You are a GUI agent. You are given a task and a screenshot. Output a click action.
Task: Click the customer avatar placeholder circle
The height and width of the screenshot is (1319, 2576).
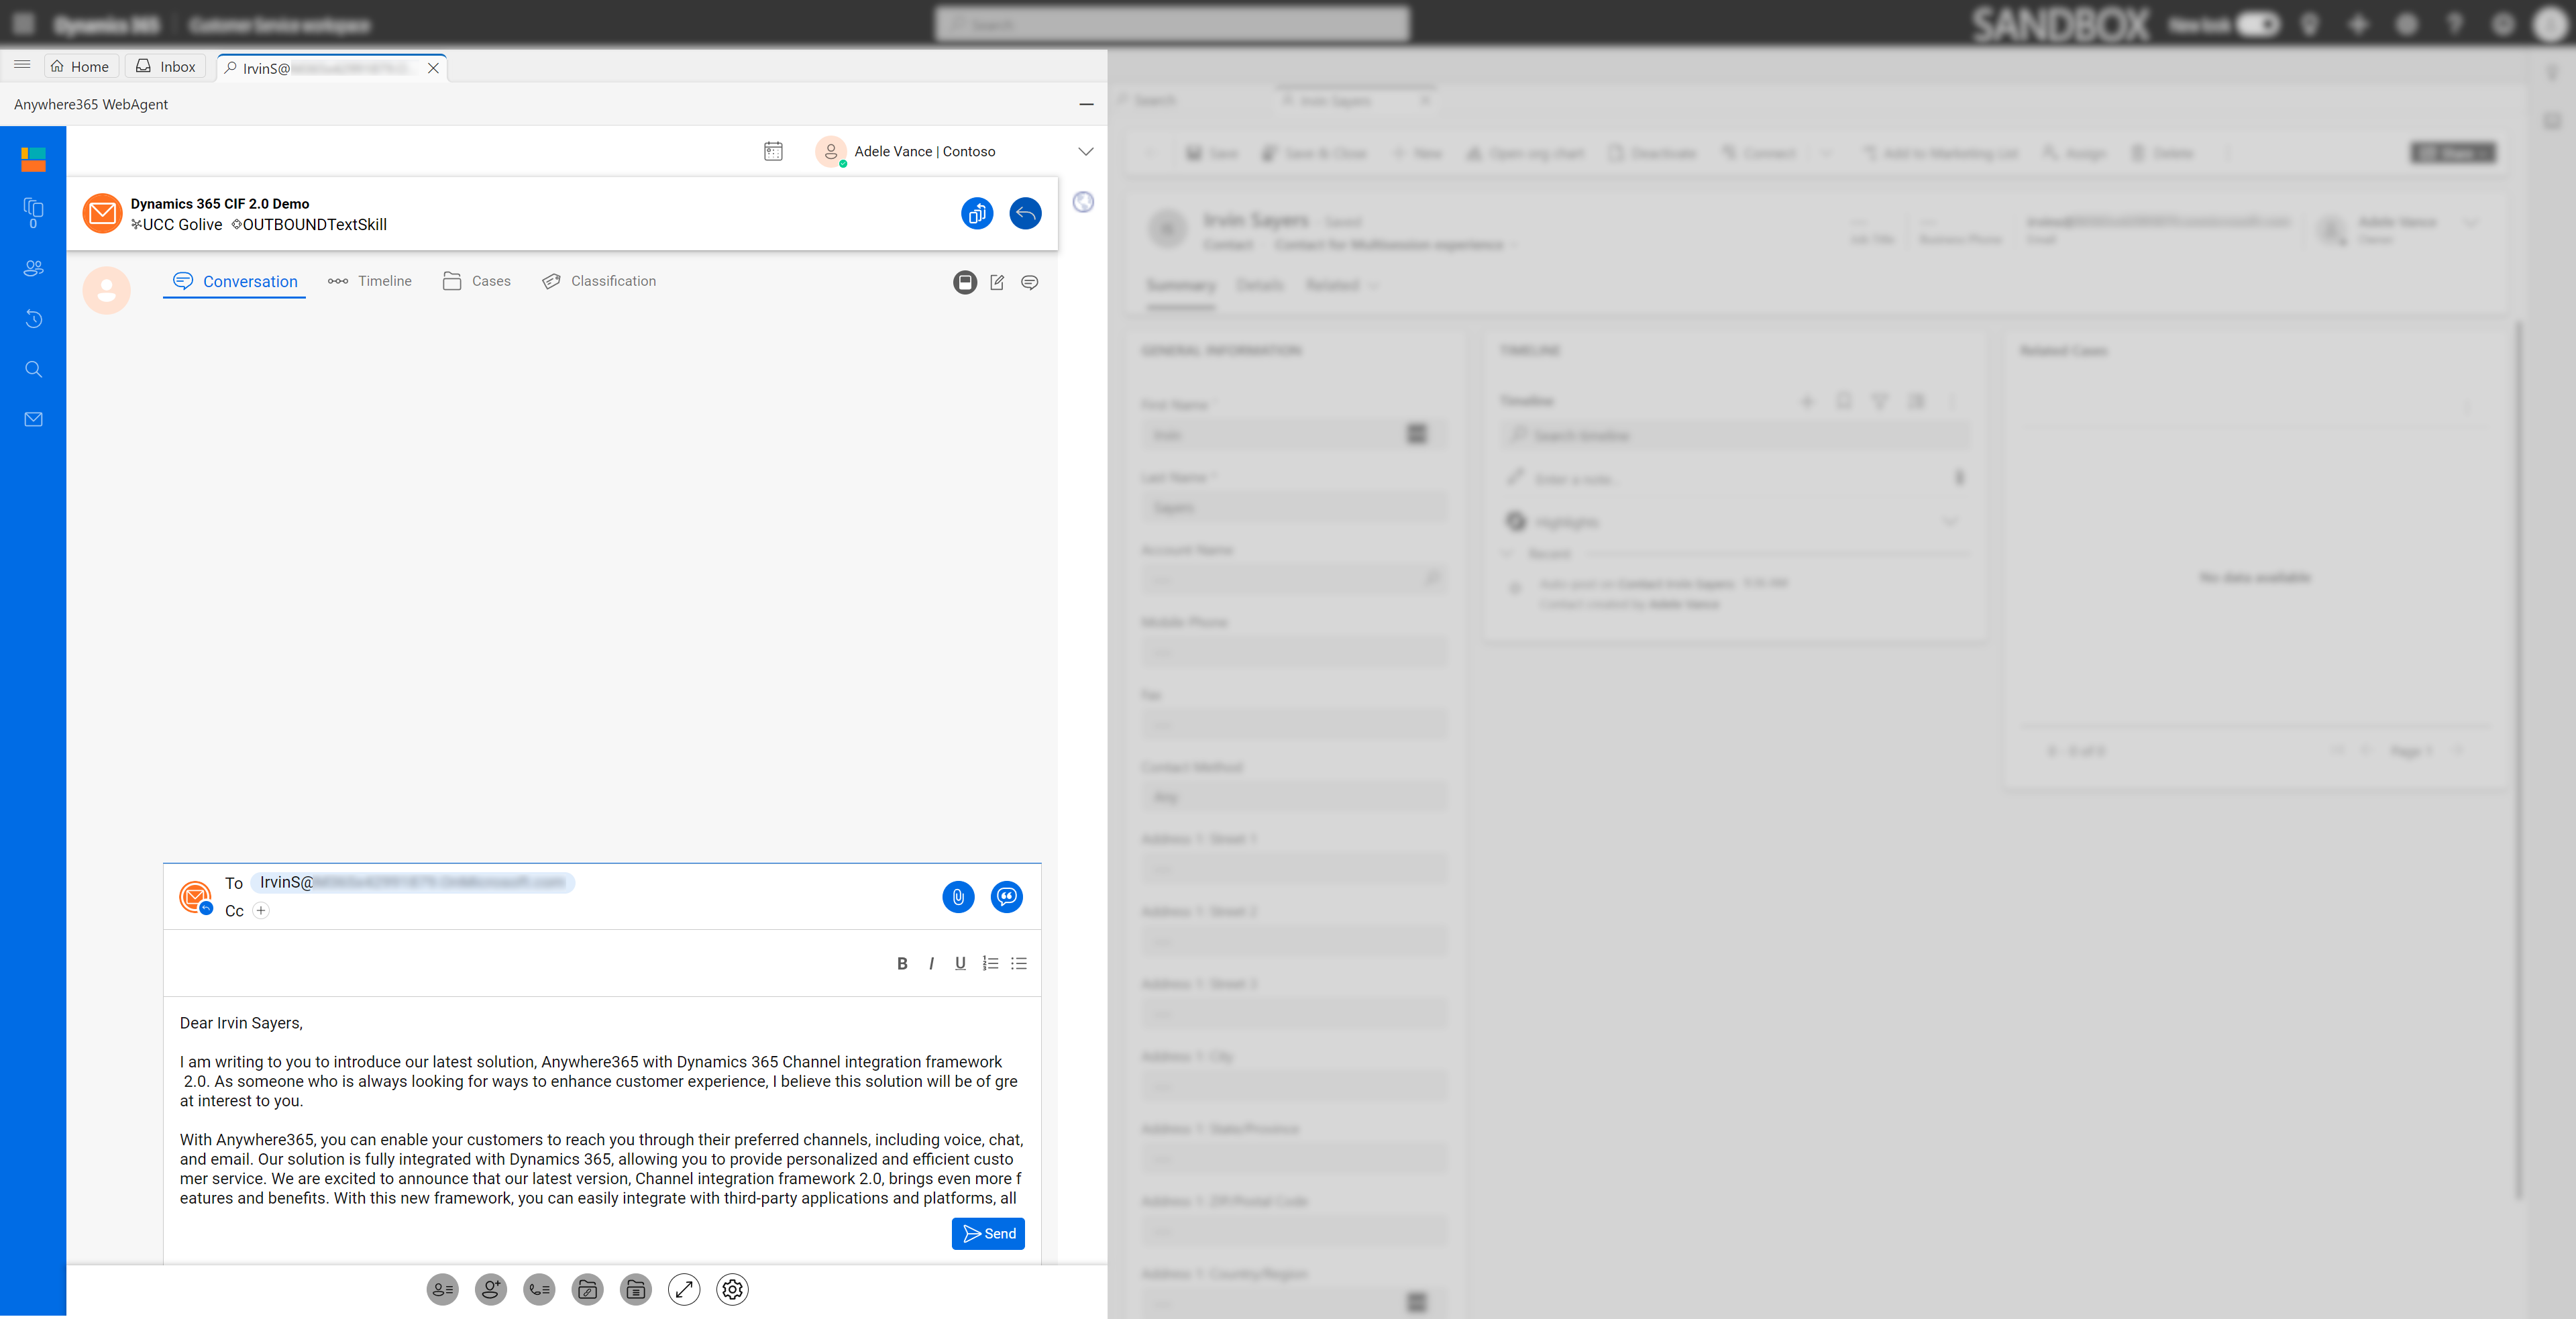[x=106, y=290]
